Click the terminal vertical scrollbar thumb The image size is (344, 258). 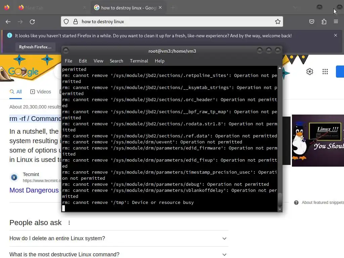click(280, 200)
